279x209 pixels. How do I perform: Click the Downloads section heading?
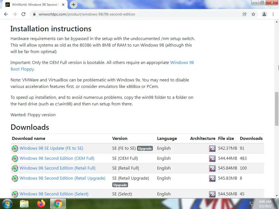click(30, 127)
